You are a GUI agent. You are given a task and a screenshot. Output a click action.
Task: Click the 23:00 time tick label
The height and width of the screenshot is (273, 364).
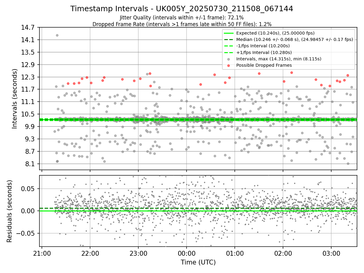pyautogui.click(x=138, y=253)
